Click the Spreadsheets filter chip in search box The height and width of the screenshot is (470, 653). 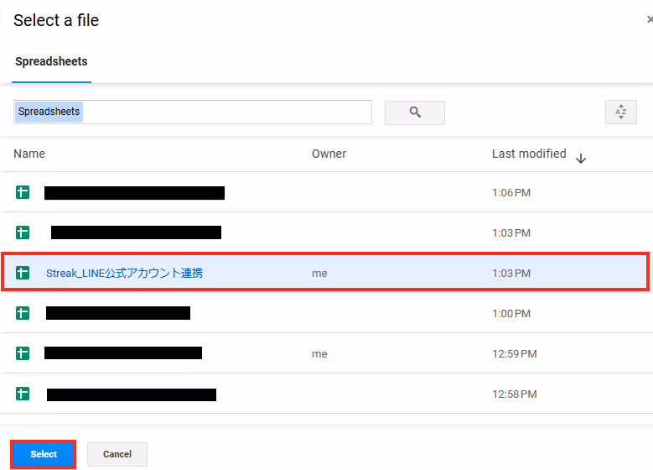pos(49,112)
